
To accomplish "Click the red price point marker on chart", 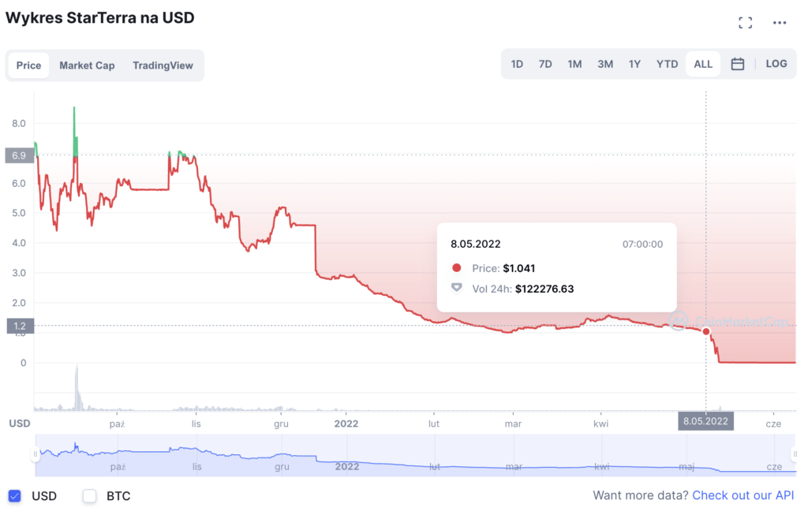I will click(x=705, y=331).
